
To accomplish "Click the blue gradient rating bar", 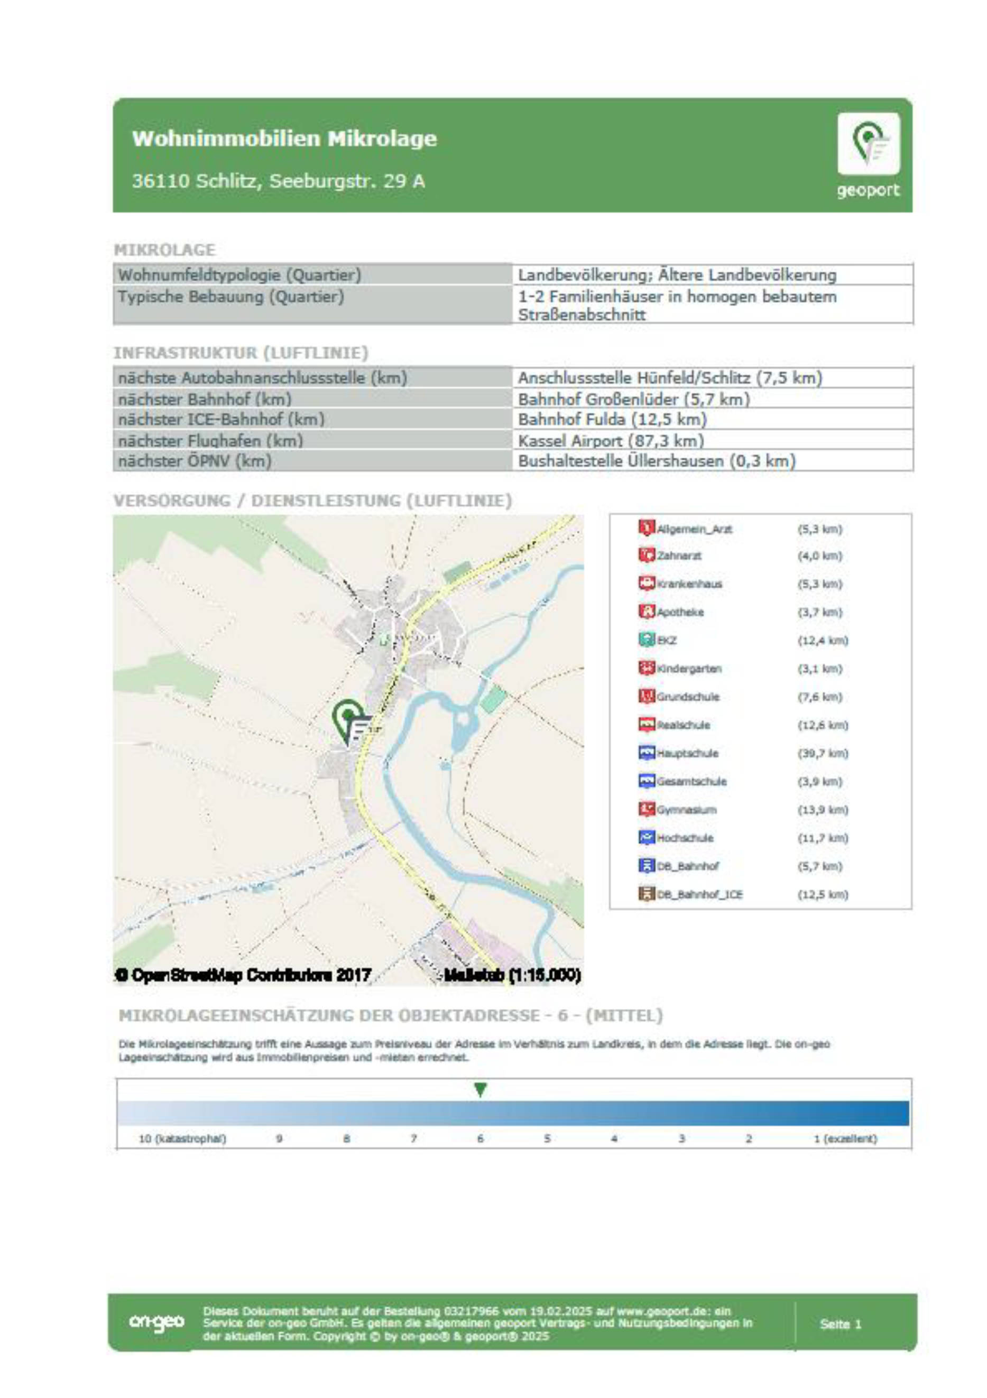I will (513, 1113).
